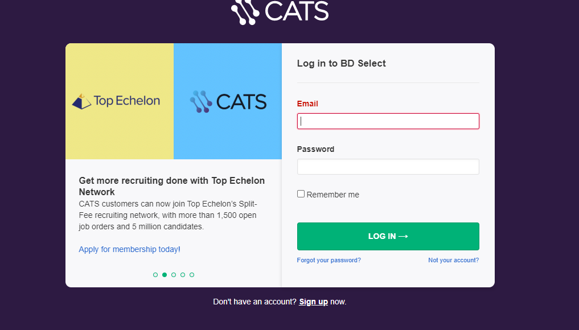Select the active second carousel dot
This screenshot has width=579, height=330.
165,275
